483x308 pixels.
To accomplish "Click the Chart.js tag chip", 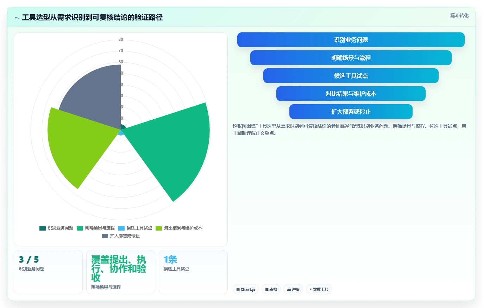I will point(246,289).
